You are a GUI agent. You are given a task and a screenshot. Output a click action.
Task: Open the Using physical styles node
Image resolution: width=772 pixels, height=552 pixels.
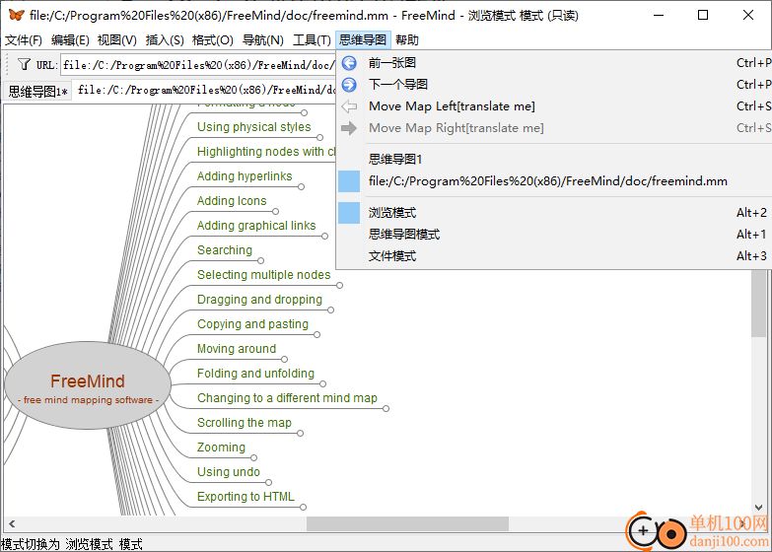pyautogui.click(x=254, y=127)
